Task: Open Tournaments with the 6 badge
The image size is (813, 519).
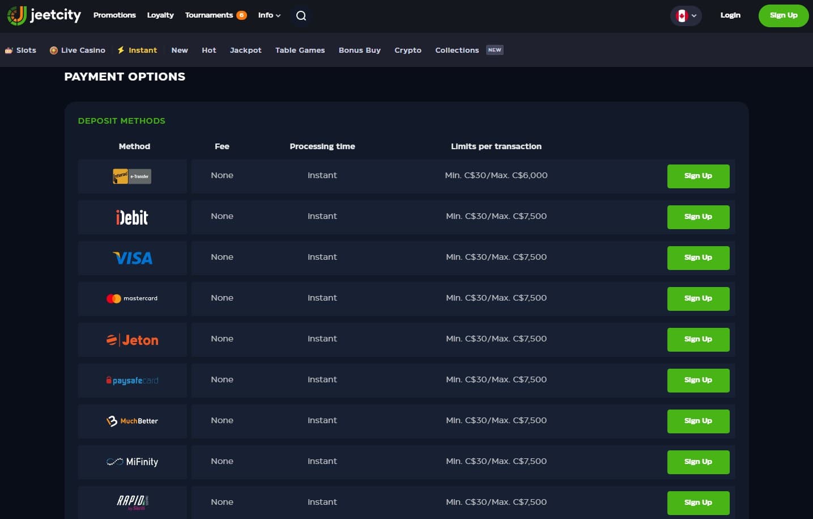Action: [x=215, y=15]
